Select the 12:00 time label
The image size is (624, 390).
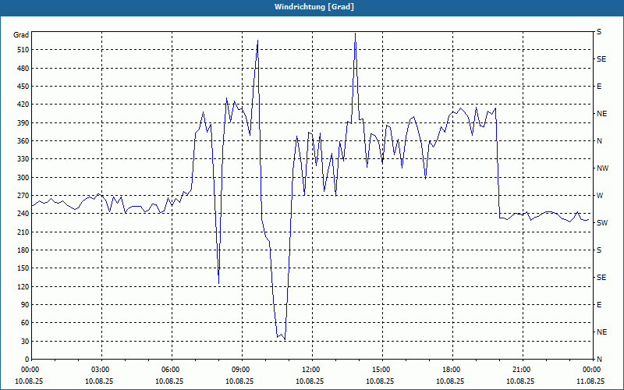tap(310, 369)
